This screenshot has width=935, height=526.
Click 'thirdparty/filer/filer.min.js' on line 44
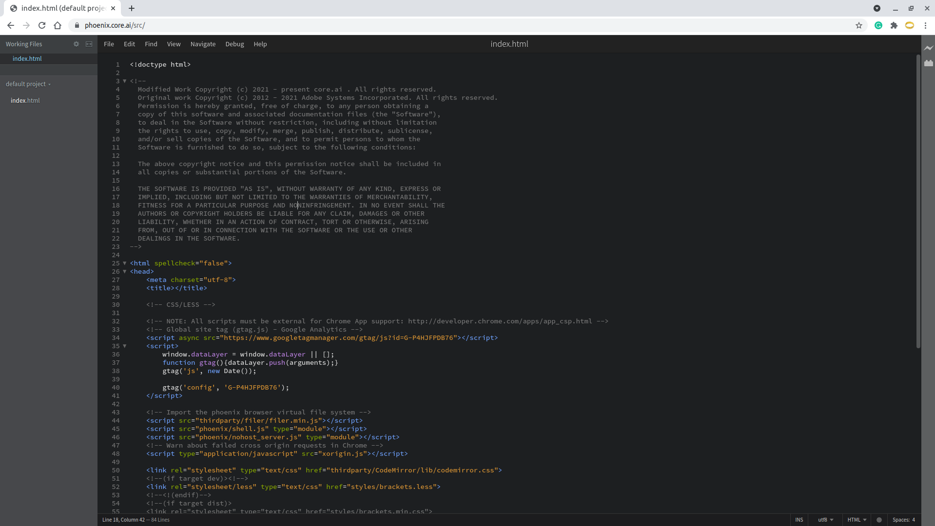coord(258,421)
